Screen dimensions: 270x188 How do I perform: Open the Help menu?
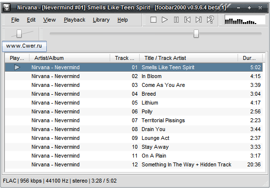pyautogui.click(x=122, y=20)
